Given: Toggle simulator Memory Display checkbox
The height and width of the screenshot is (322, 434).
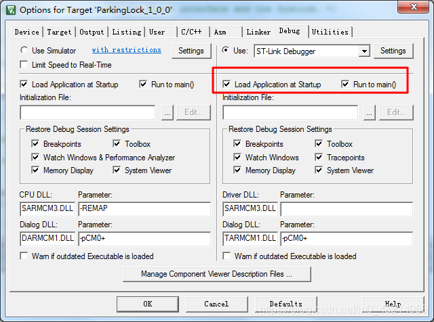Looking at the screenshot, I should click(35, 170).
